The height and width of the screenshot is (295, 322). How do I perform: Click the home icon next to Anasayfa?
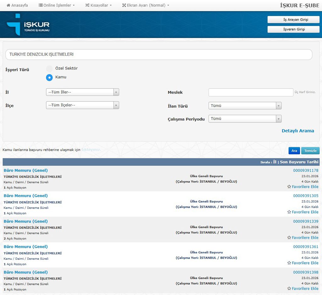8,5
